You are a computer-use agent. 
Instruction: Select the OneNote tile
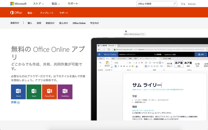tap(65, 92)
